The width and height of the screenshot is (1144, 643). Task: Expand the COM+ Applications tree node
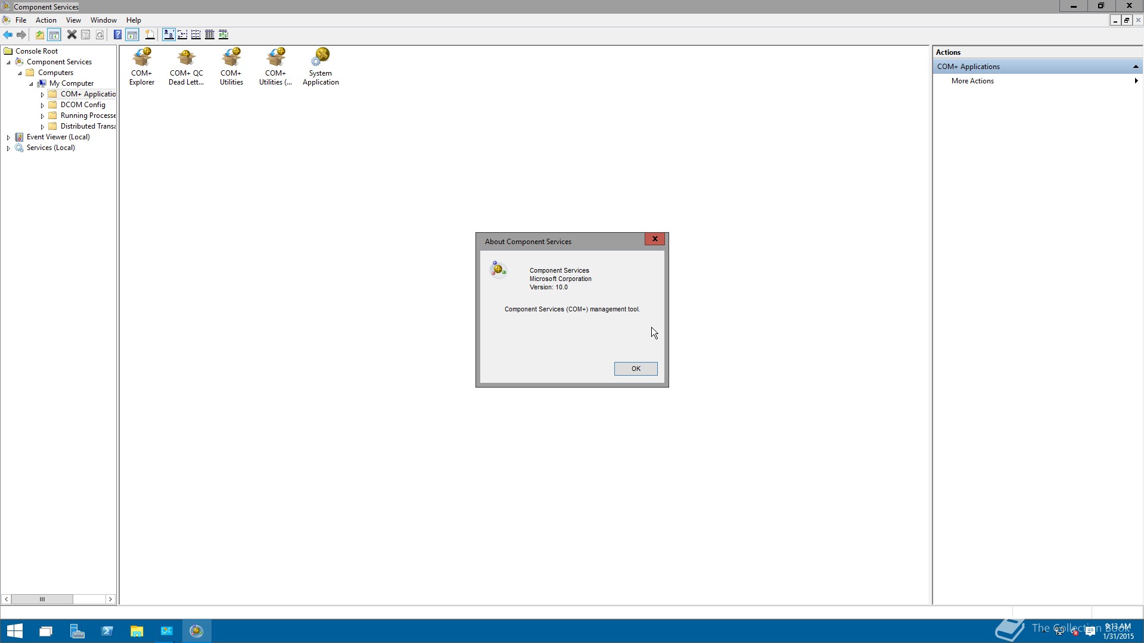pos(42,95)
